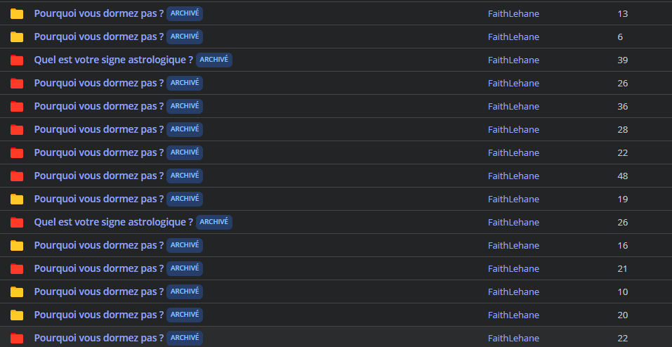Click the ARCHIVÉ badge on the 48-reply topic
The height and width of the screenshot is (347, 672).
click(x=185, y=176)
